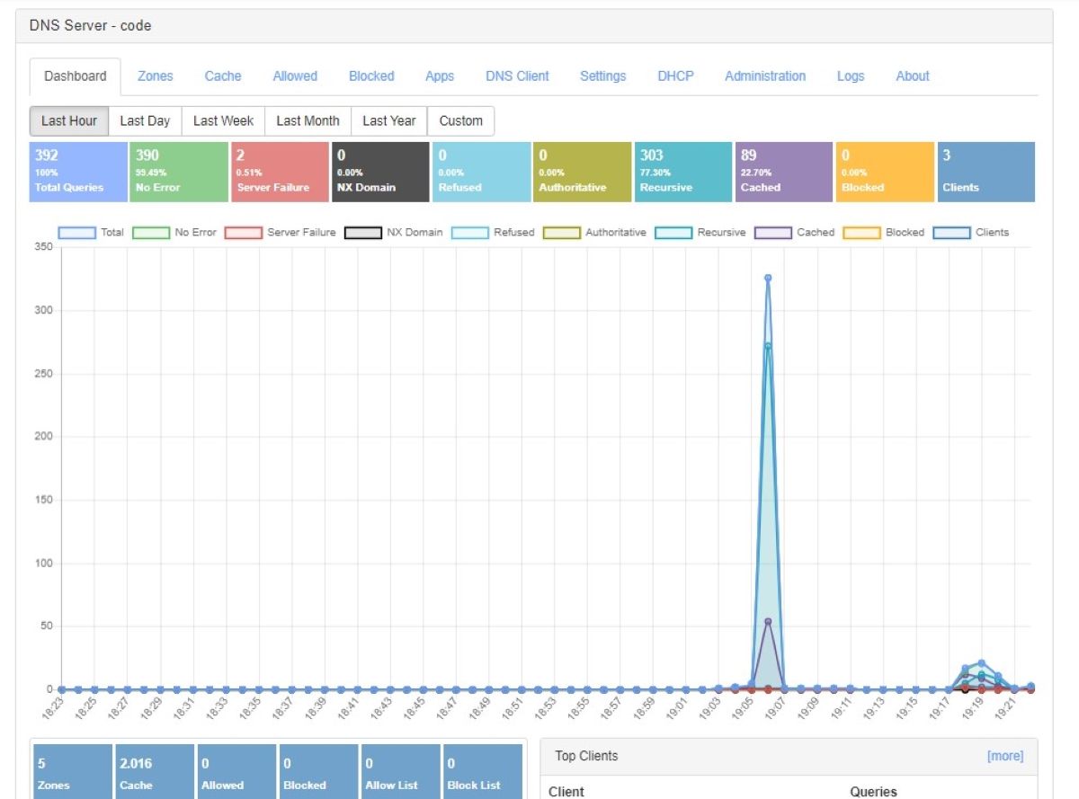Select the Dashboard tab
The height and width of the screenshot is (799, 1079).
pyautogui.click(x=75, y=76)
